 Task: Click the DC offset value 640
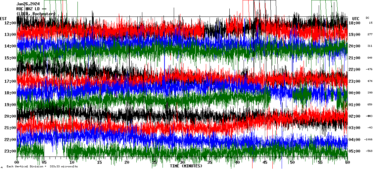point(370,58)
